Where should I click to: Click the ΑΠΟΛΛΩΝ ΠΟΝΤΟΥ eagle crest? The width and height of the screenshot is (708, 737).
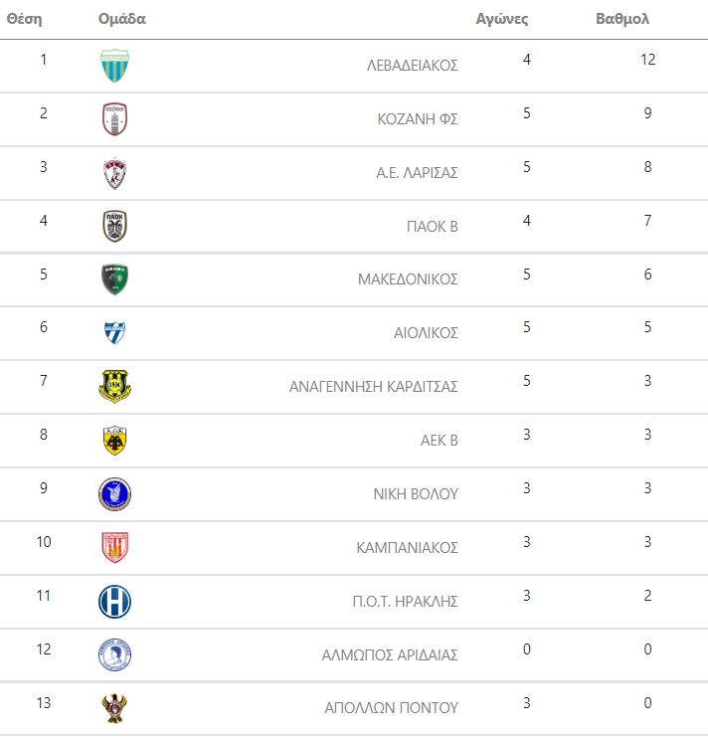pos(114,708)
